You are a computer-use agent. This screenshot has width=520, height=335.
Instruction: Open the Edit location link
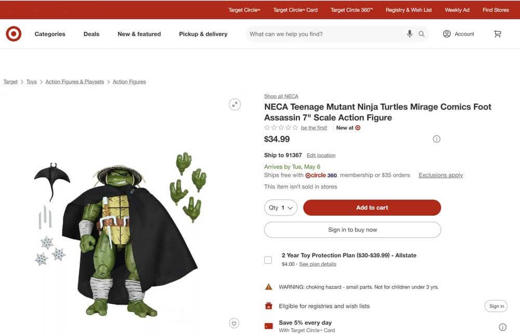(x=321, y=155)
